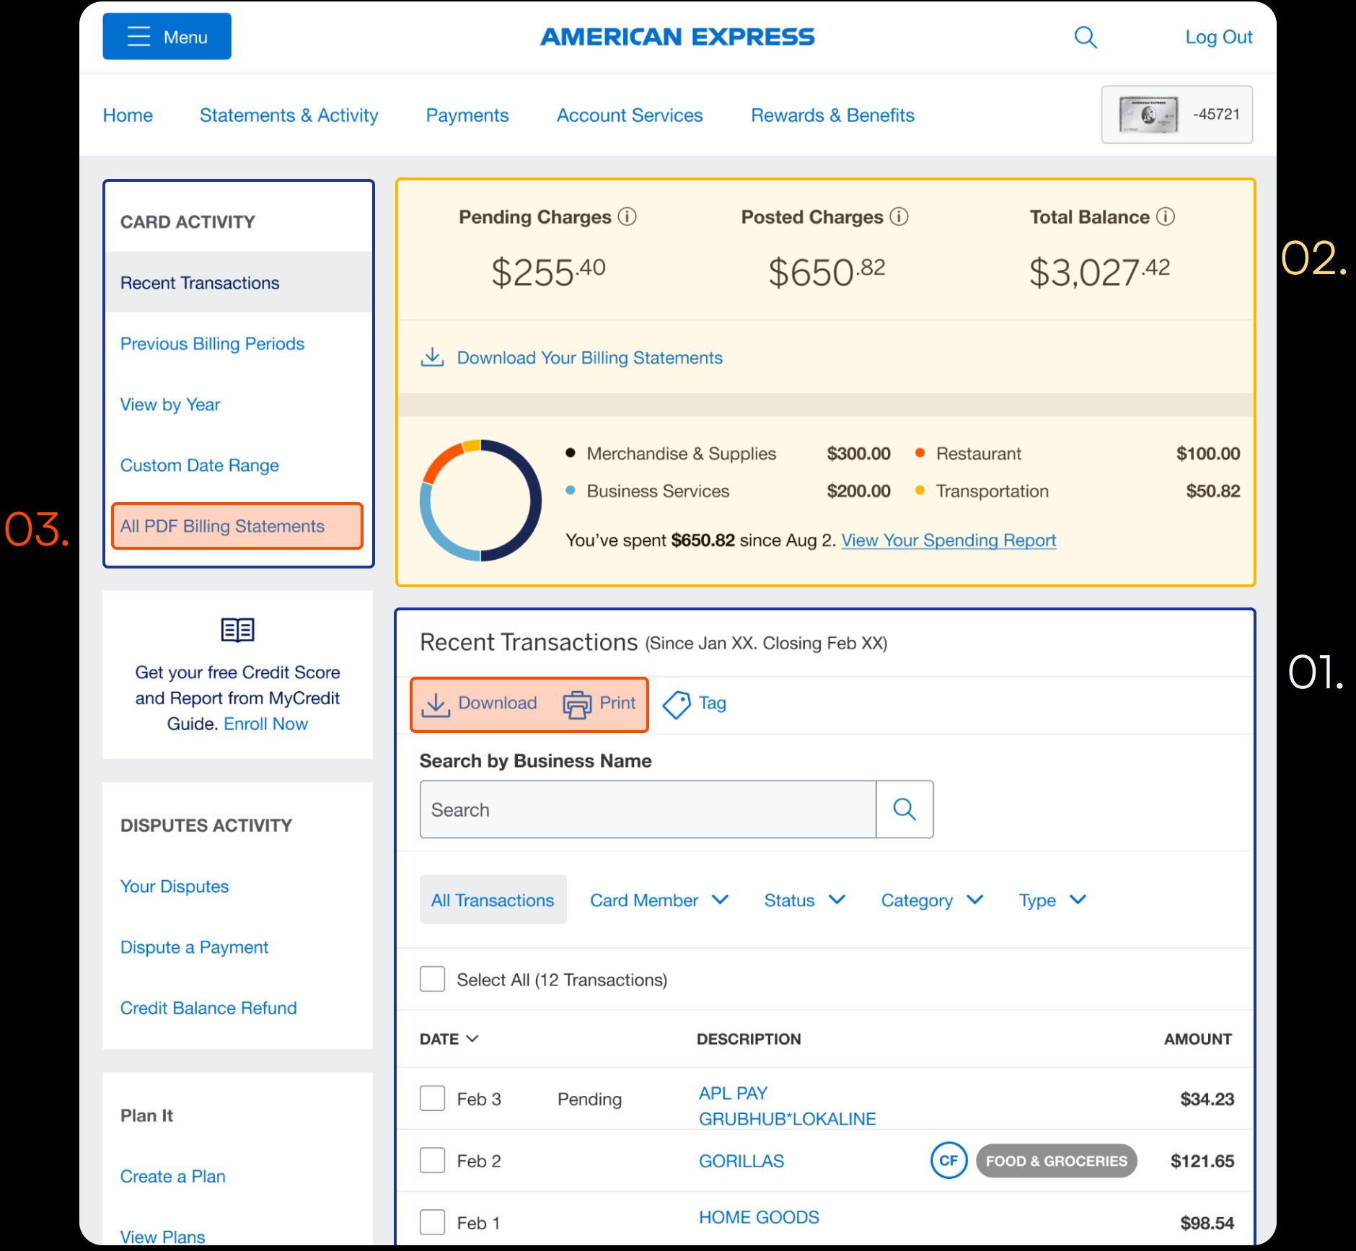This screenshot has height=1251, width=1356.
Task: Click the $34.23 amount
Action: click(1207, 1099)
